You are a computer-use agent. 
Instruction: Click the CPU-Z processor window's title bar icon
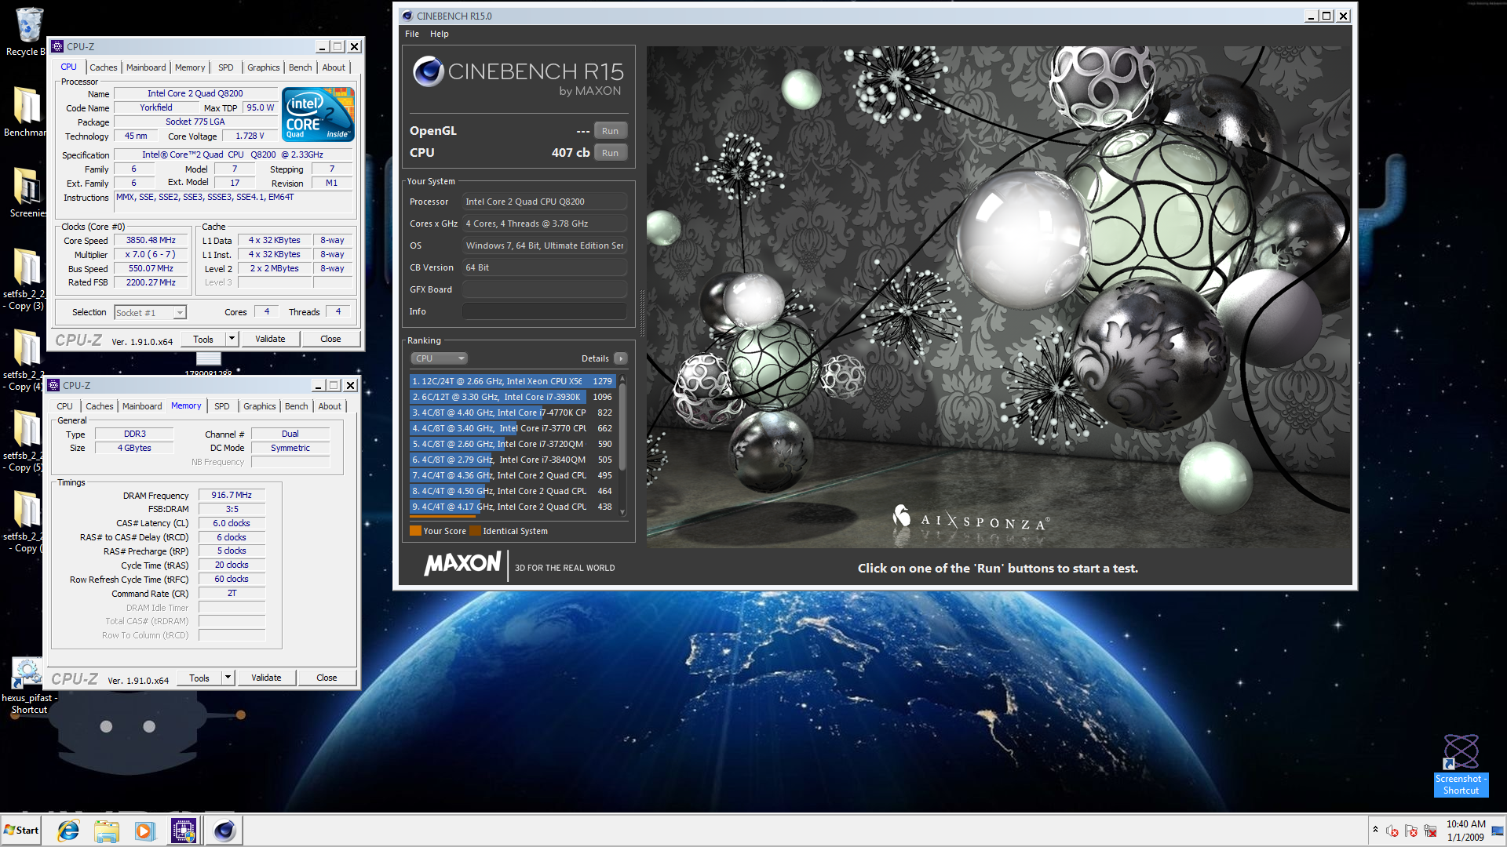coord(57,46)
